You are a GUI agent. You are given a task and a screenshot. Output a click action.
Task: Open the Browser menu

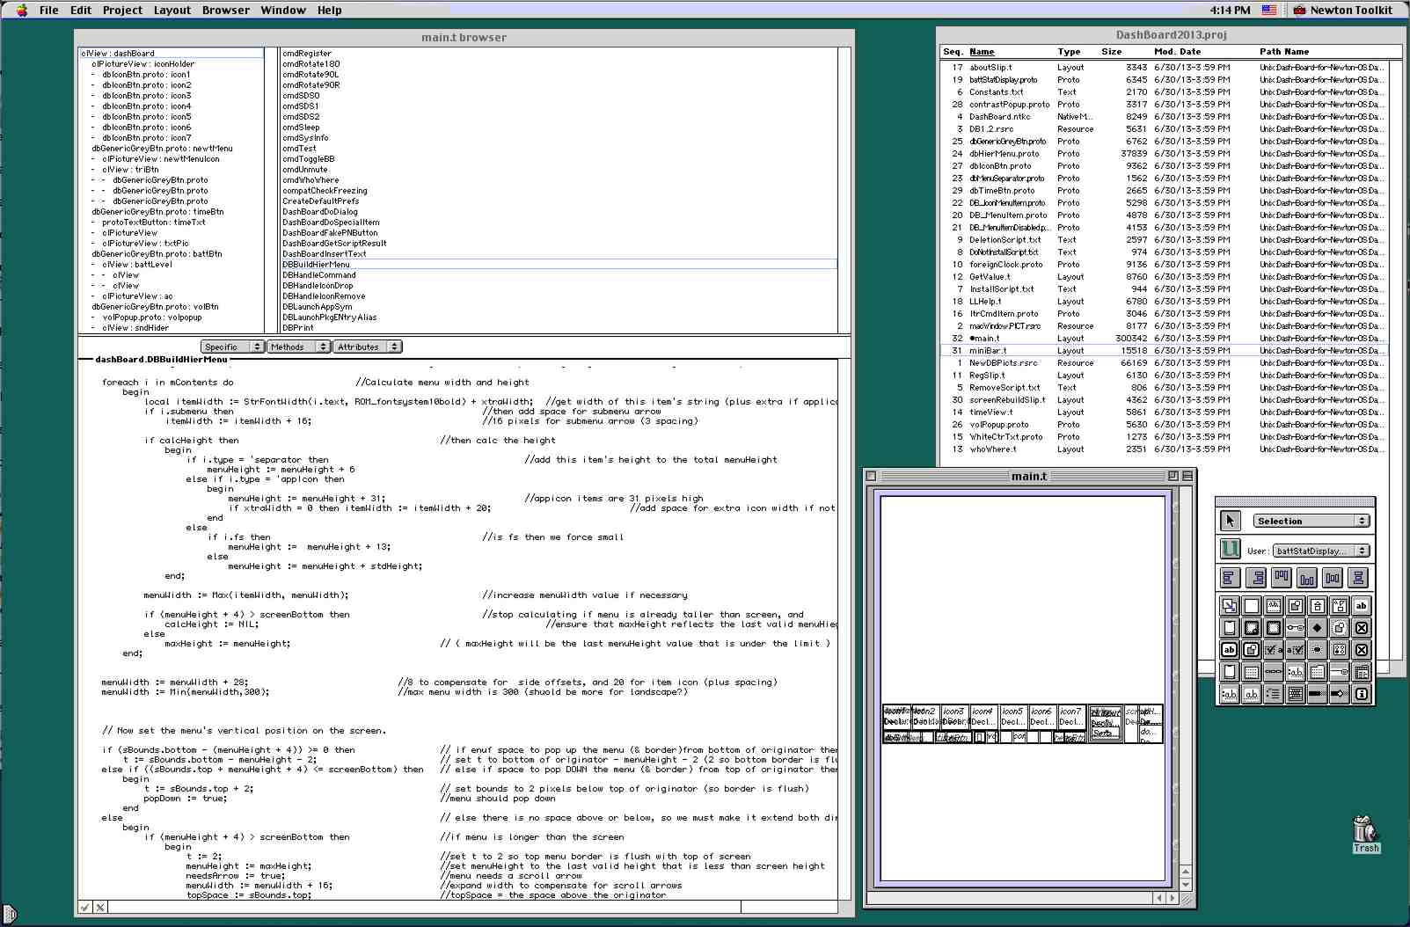[x=226, y=10]
